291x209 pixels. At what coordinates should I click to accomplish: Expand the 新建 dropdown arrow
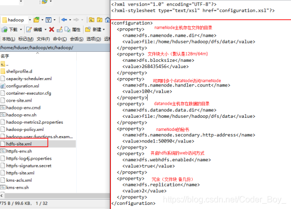tap(104, 29)
